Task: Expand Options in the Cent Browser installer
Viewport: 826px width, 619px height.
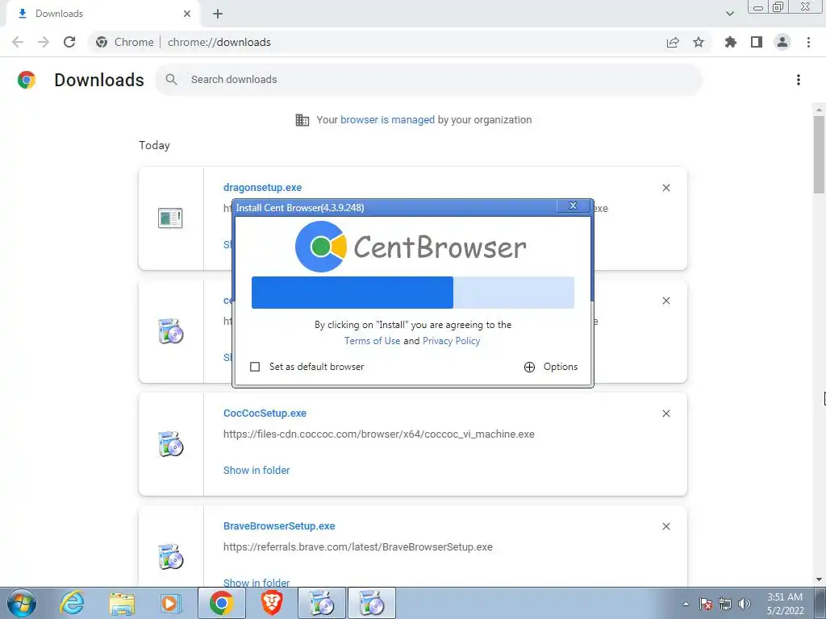Action: 551,367
